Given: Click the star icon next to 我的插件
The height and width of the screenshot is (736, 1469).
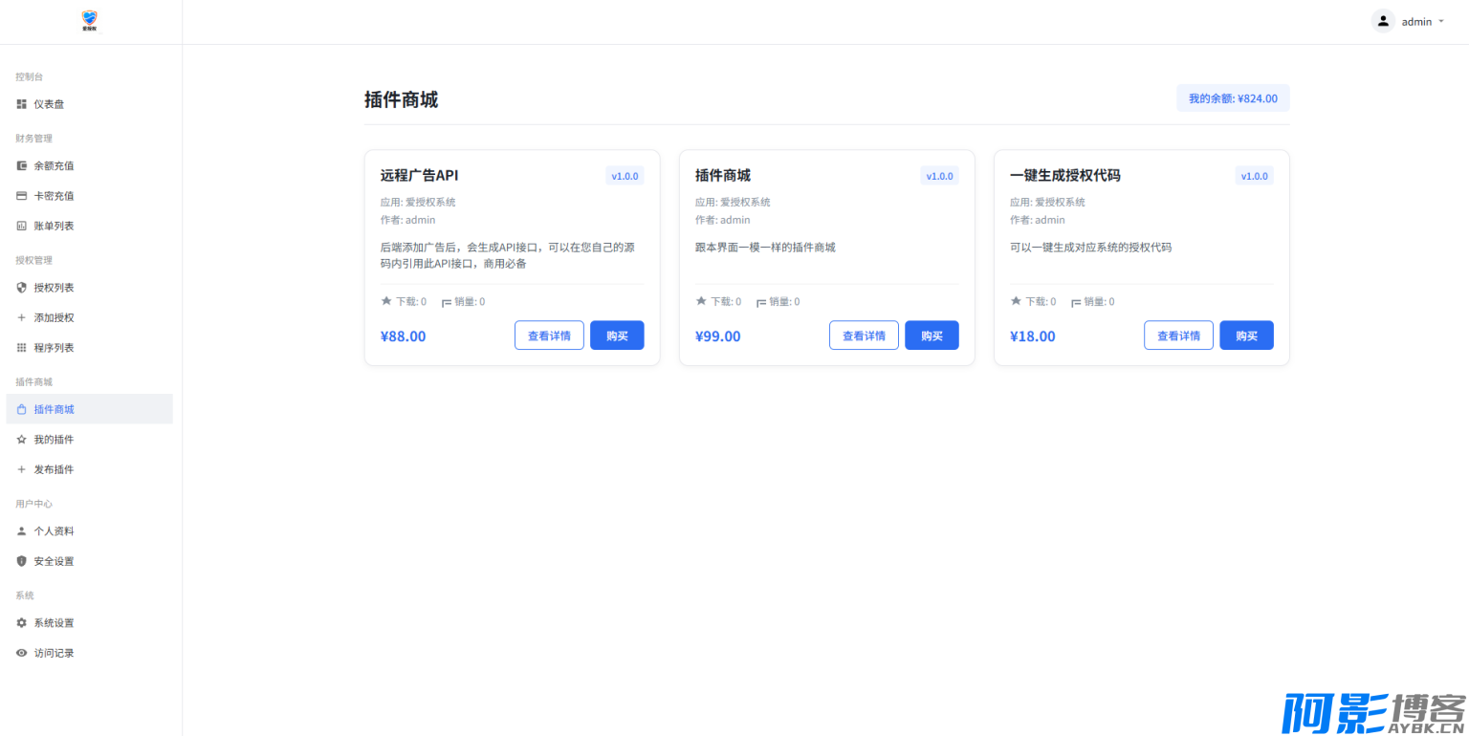Looking at the screenshot, I should click(21, 440).
